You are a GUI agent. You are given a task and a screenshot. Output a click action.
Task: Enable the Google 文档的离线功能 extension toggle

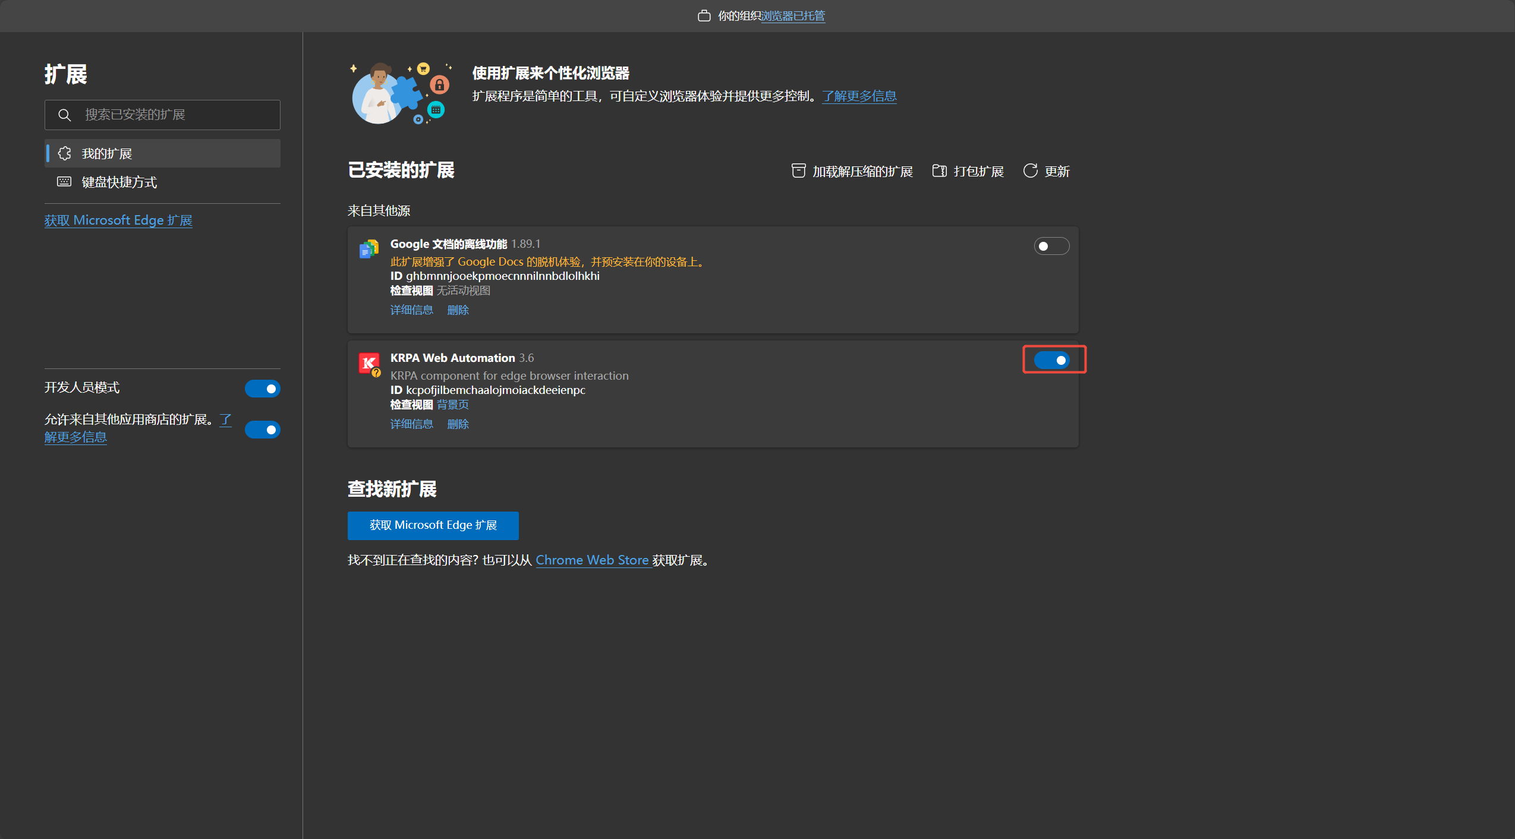[1051, 246]
